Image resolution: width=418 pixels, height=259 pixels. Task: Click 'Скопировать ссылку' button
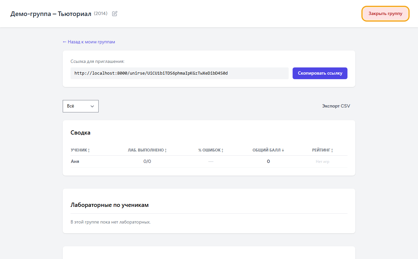point(320,73)
